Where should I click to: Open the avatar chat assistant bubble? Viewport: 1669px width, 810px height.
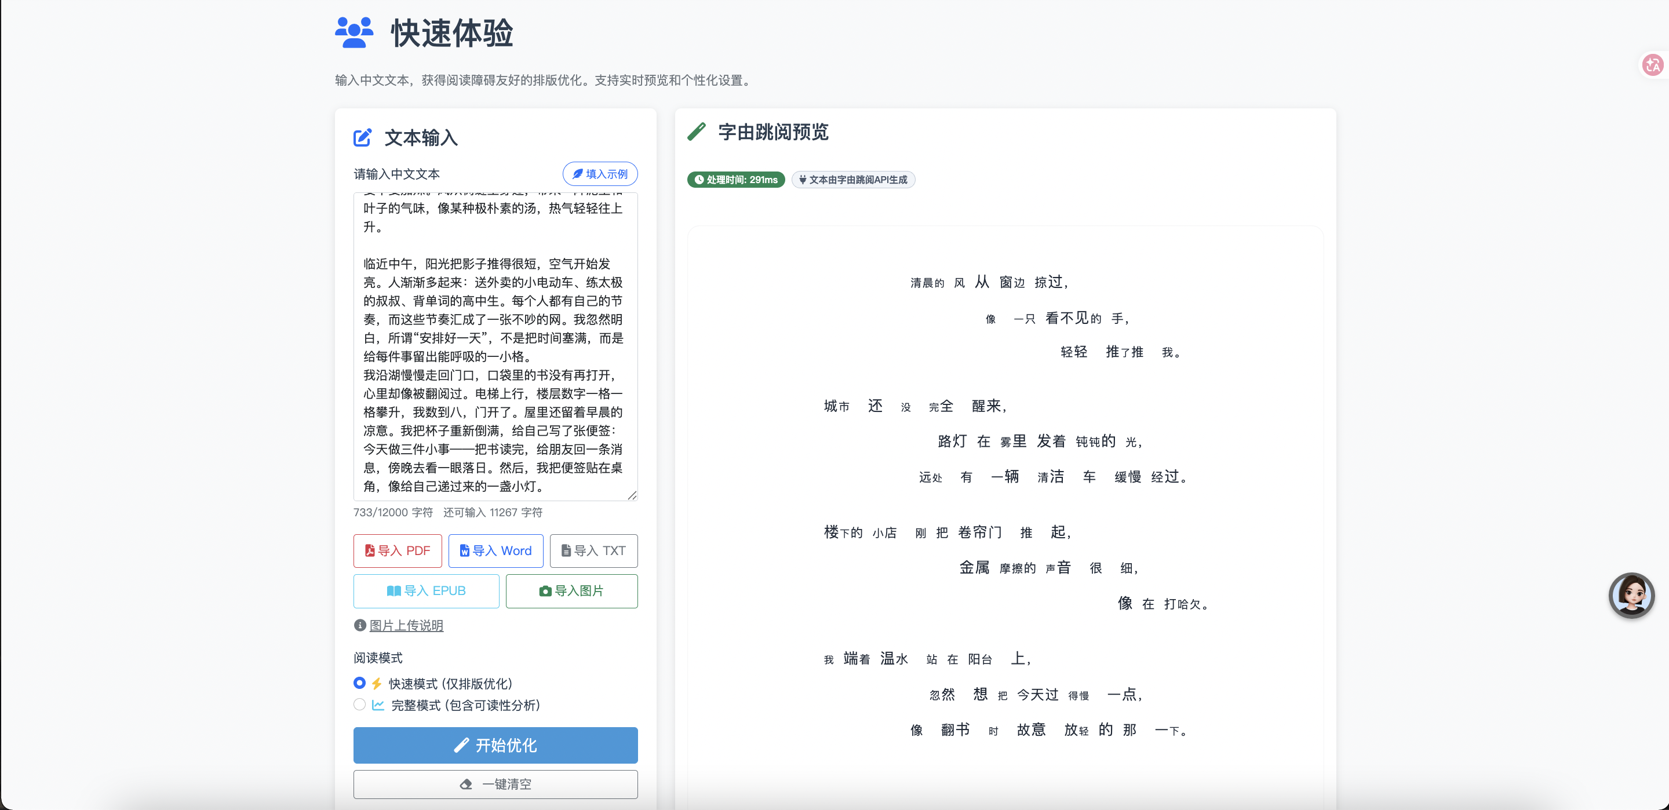(1631, 595)
